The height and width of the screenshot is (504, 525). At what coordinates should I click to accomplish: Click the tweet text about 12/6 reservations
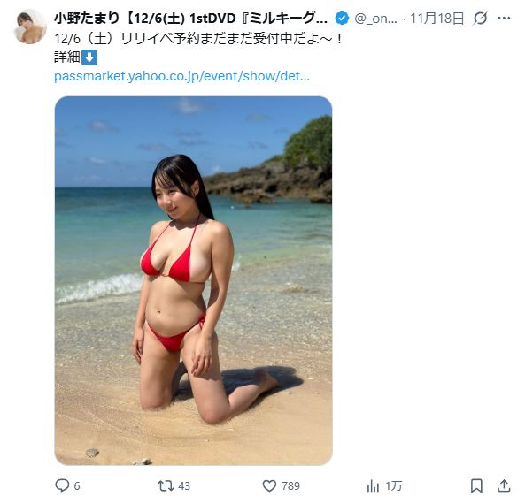198,39
